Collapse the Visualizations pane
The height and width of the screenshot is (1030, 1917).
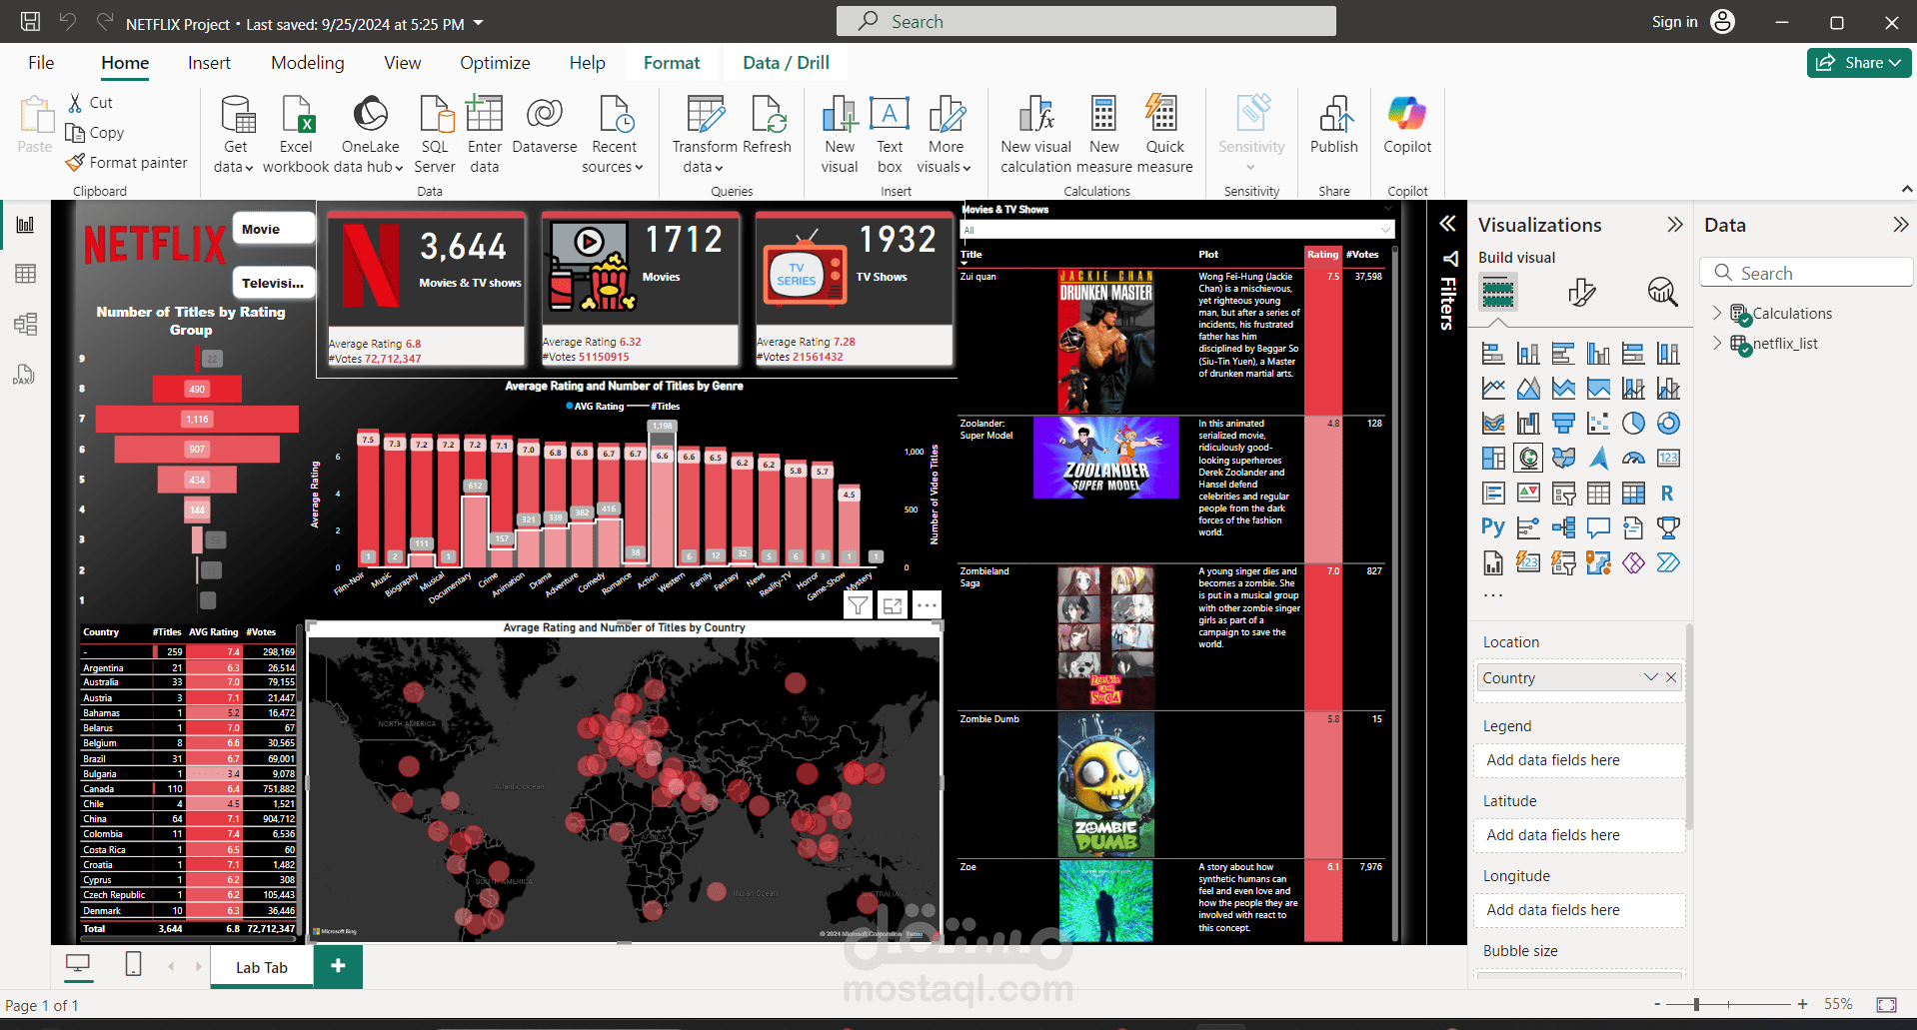pos(1675,225)
